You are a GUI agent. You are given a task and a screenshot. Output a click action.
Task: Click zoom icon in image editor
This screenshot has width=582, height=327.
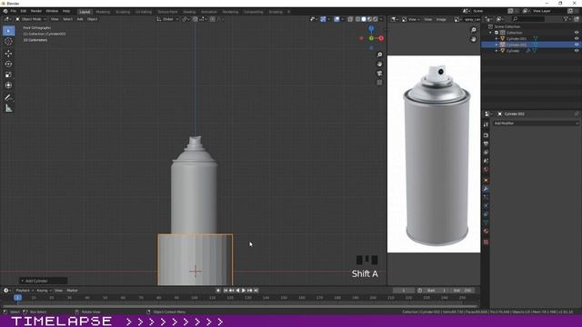pyautogui.click(x=473, y=30)
